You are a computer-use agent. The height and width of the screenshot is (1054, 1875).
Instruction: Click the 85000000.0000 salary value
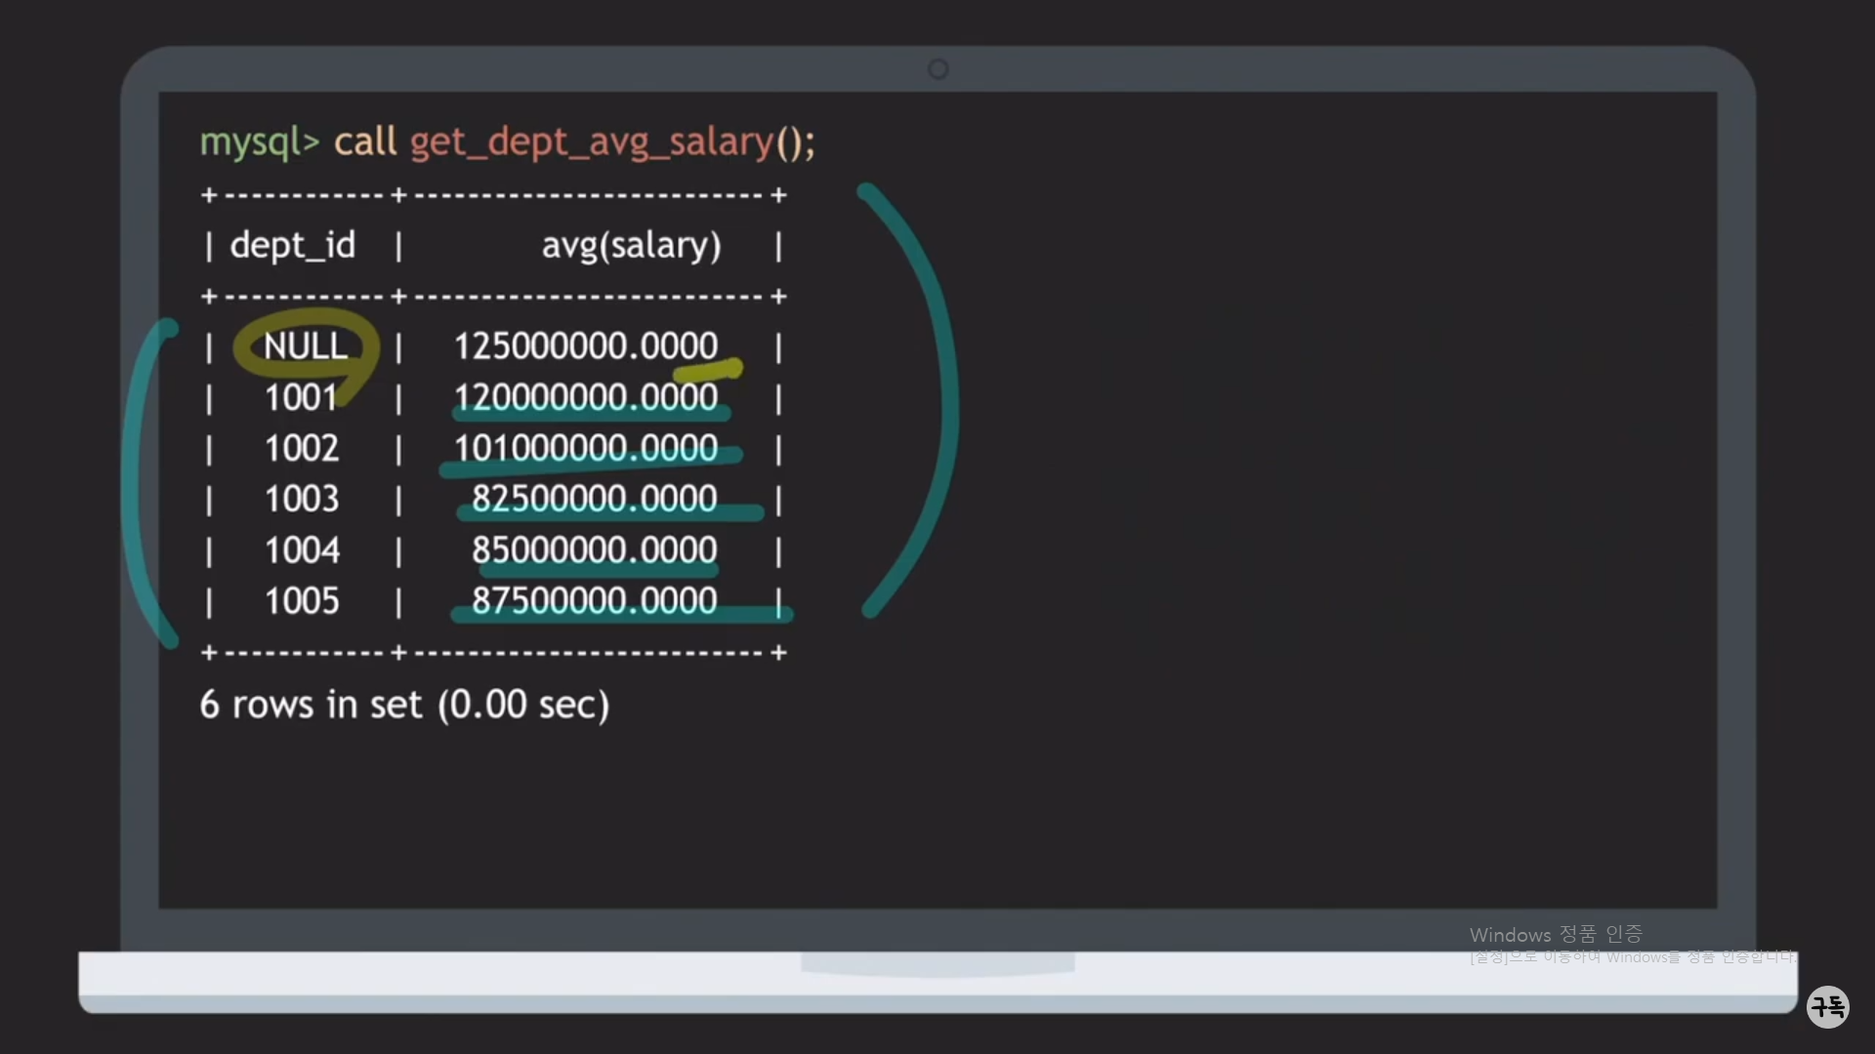(x=594, y=550)
